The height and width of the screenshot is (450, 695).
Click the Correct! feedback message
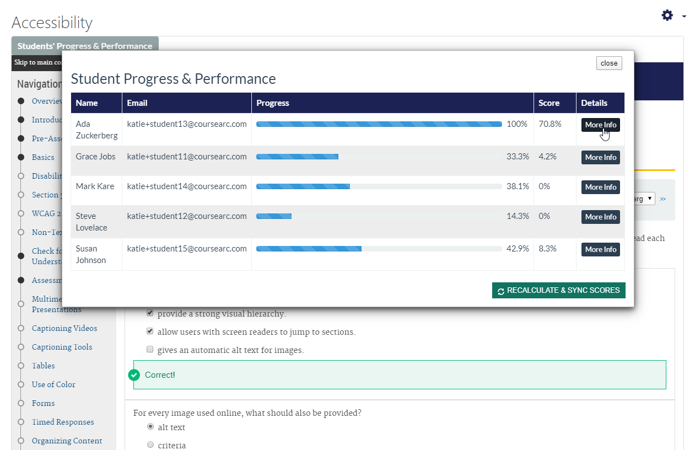pyautogui.click(x=400, y=375)
